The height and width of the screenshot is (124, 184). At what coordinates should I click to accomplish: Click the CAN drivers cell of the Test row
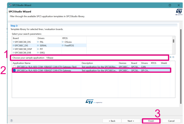point(143,67)
